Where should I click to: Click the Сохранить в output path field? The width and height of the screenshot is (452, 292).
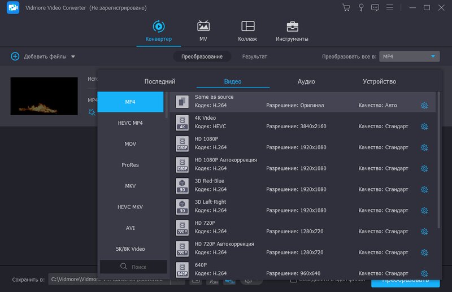[x=110, y=280]
